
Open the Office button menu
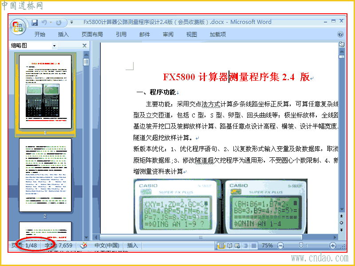coord(18,27)
